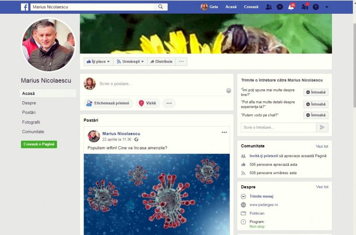Viewport: 356px width, 235px height.
Task: Open the Messenger icon in top bar
Action: pos(280,7)
